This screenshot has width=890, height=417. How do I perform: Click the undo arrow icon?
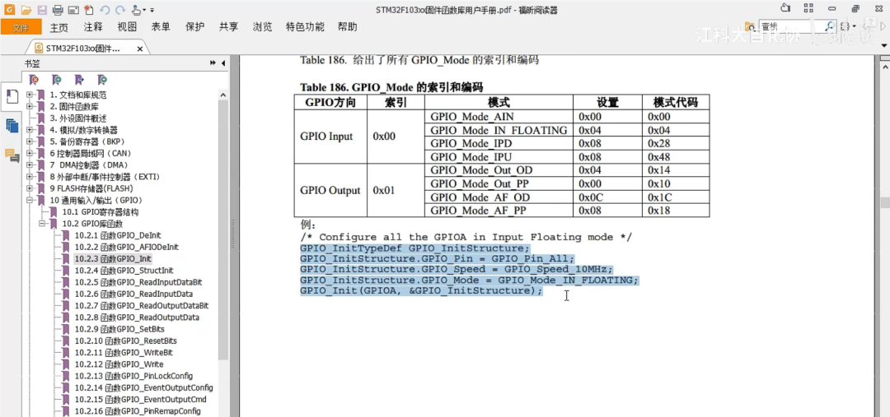click(105, 10)
